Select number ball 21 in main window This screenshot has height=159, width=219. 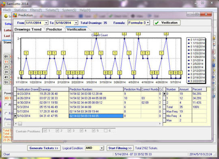coord(6,67)
